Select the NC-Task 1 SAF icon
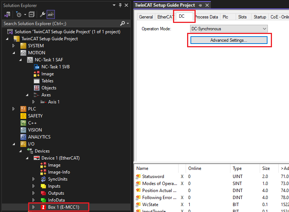This screenshot has height=212, width=289. click(30, 60)
